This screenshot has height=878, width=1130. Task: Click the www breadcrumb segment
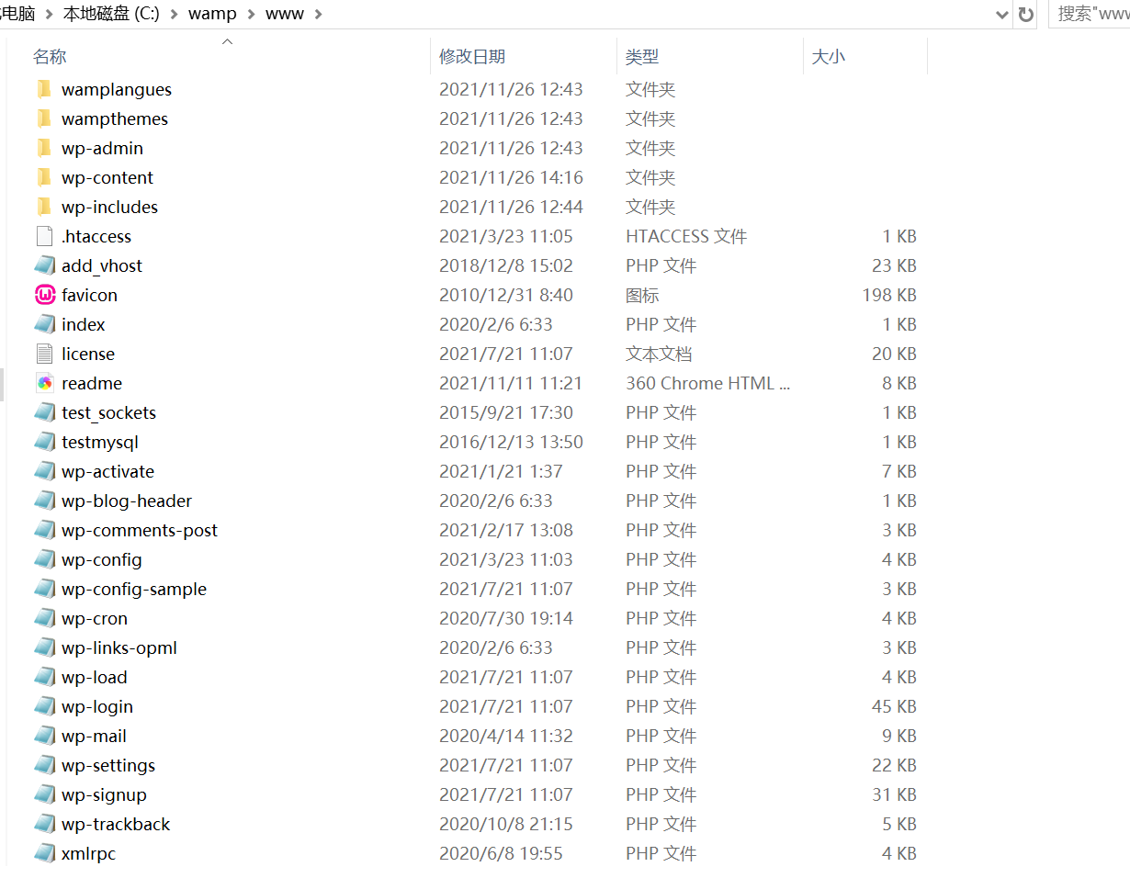pos(285,14)
